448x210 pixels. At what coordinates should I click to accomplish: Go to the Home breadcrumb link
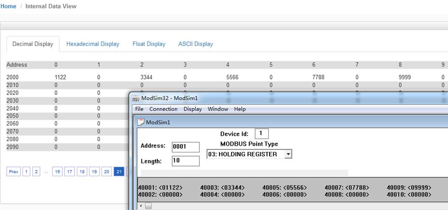(8, 6)
